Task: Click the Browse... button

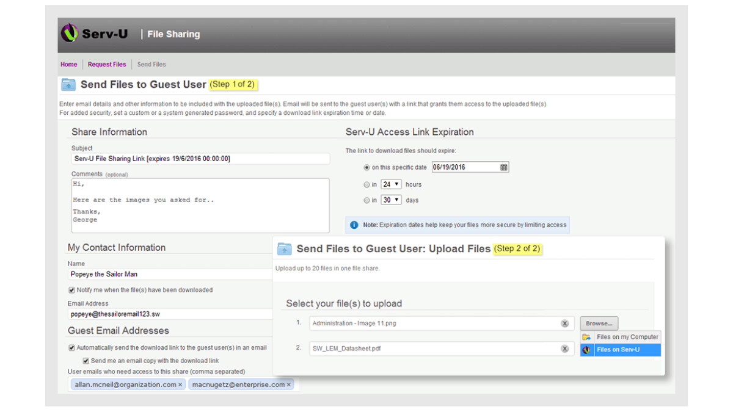Action: [599, 323]
